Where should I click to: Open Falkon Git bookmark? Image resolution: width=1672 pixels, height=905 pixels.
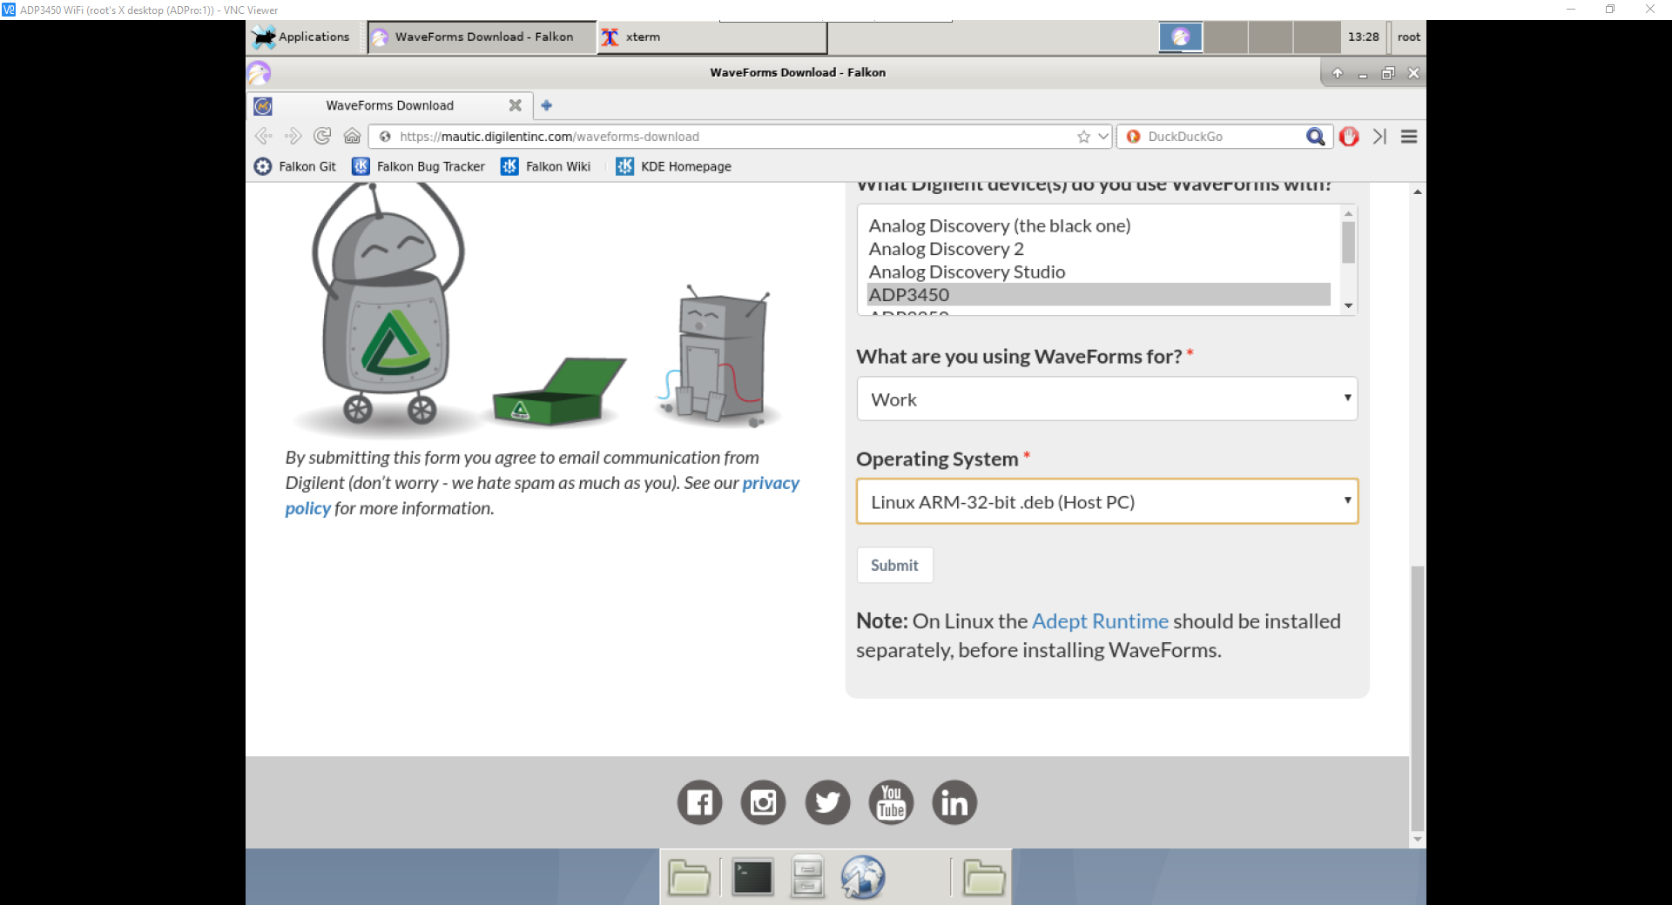[x=295, y=166]
